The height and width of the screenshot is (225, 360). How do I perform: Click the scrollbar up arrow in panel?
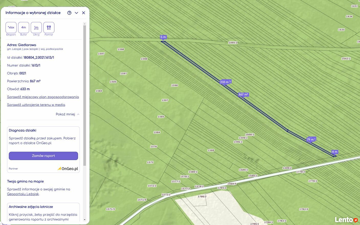pyautogui.click(x=85, y=24)
